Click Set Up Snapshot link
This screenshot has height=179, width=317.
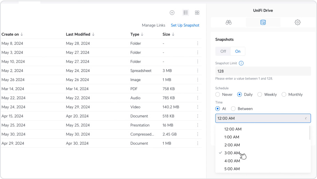click(185, 25)
